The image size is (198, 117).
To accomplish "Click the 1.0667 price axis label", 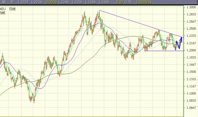I will [x=191, y=108].
